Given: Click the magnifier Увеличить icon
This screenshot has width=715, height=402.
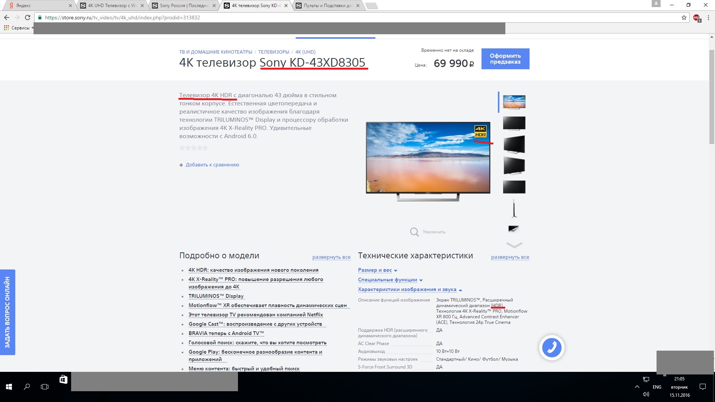Looking at the screenshot, I should 414,232.
